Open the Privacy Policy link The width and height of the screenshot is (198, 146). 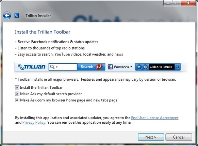34,122
